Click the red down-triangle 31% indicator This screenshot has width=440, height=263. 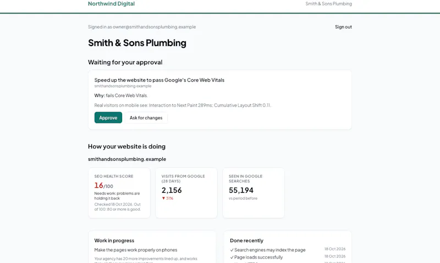click(x=168, y=198)
